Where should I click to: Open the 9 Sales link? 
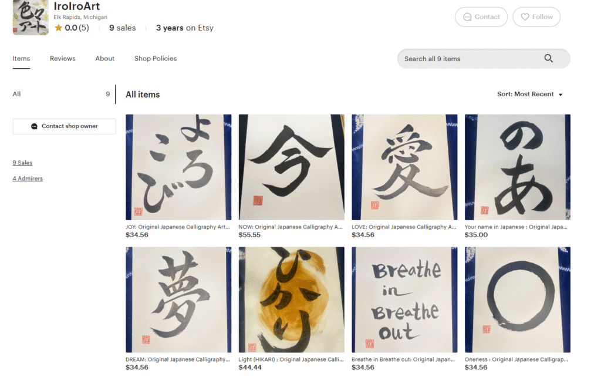(22, 163)
